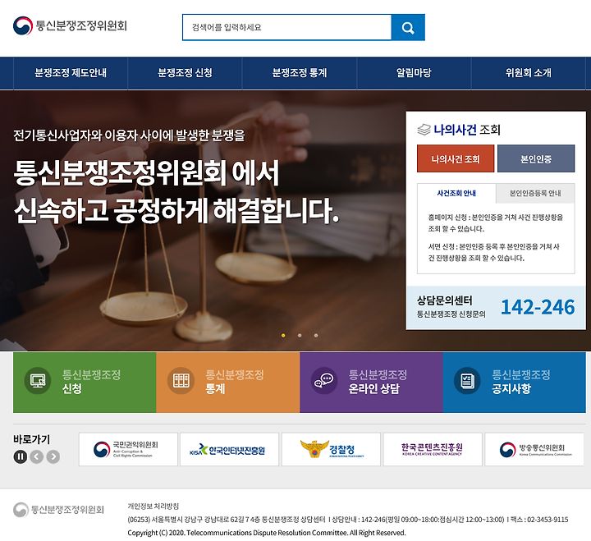Click the 본인인증 button
591x541 pixels.
(536, 158)
